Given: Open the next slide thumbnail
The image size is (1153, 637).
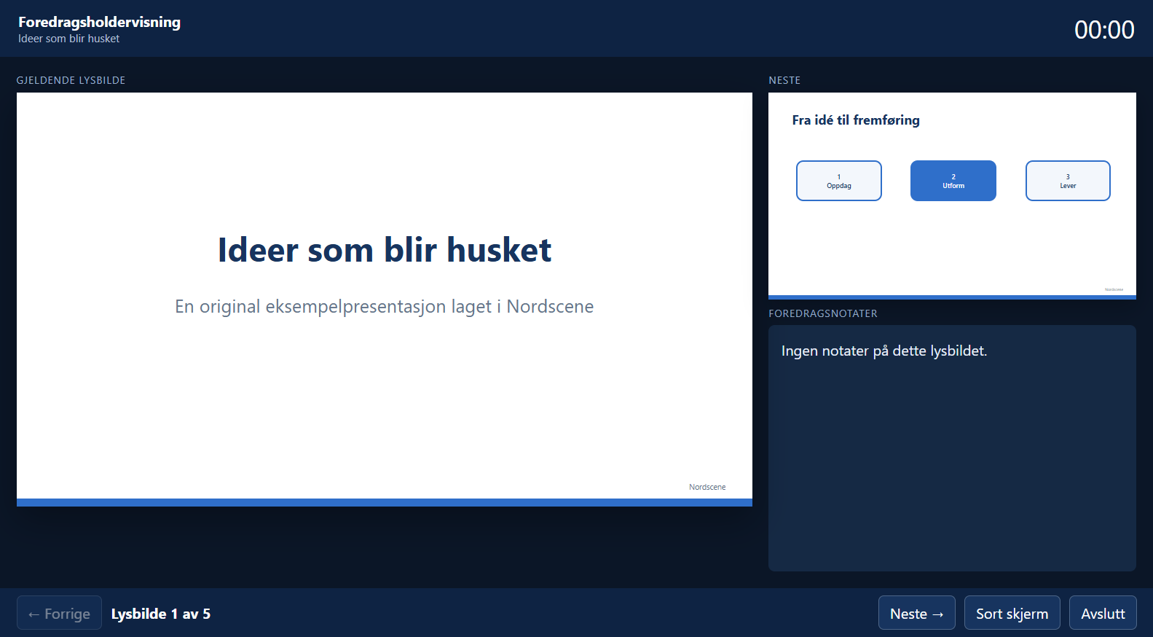Looking at the screenshot, I should click(x=952, y=195).
